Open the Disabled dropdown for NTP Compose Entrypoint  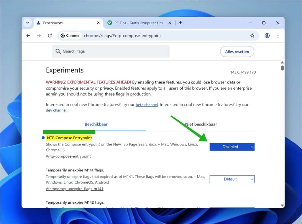click(232, 147)
